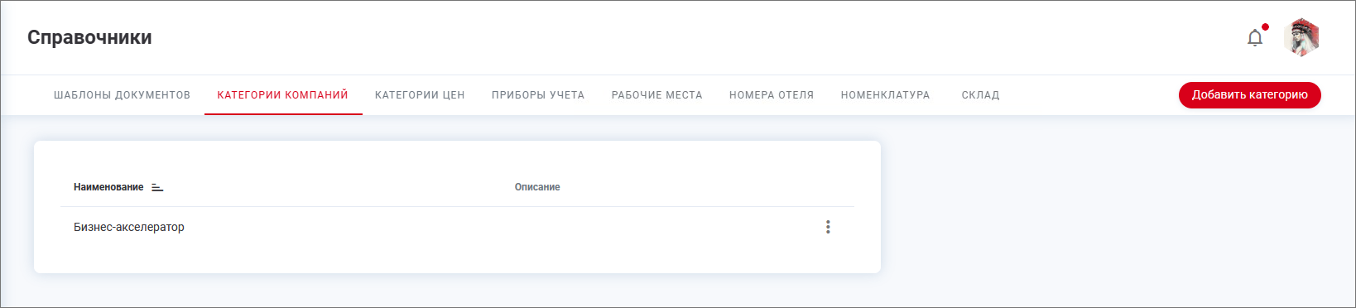Open the three-dot menu for Бизнес-акселератор

828,227
